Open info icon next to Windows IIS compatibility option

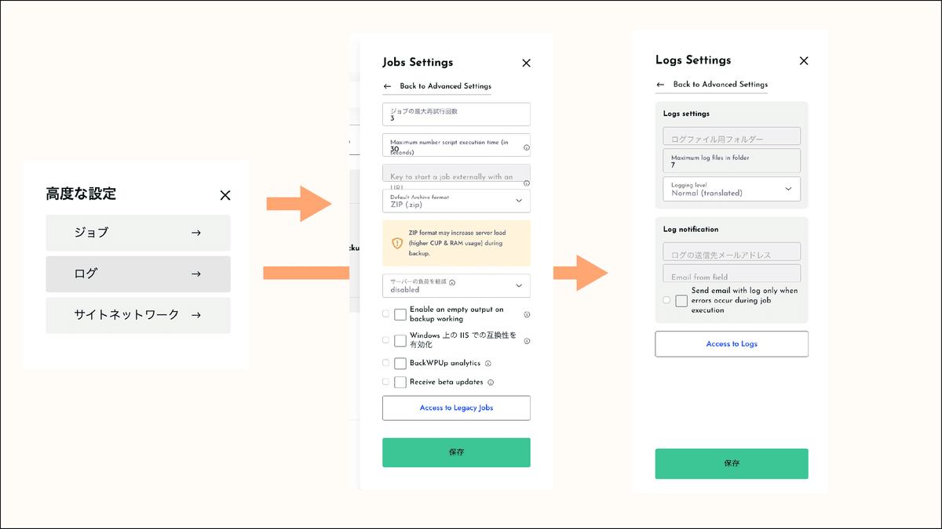pyautogui.click(x=528, y=341)
